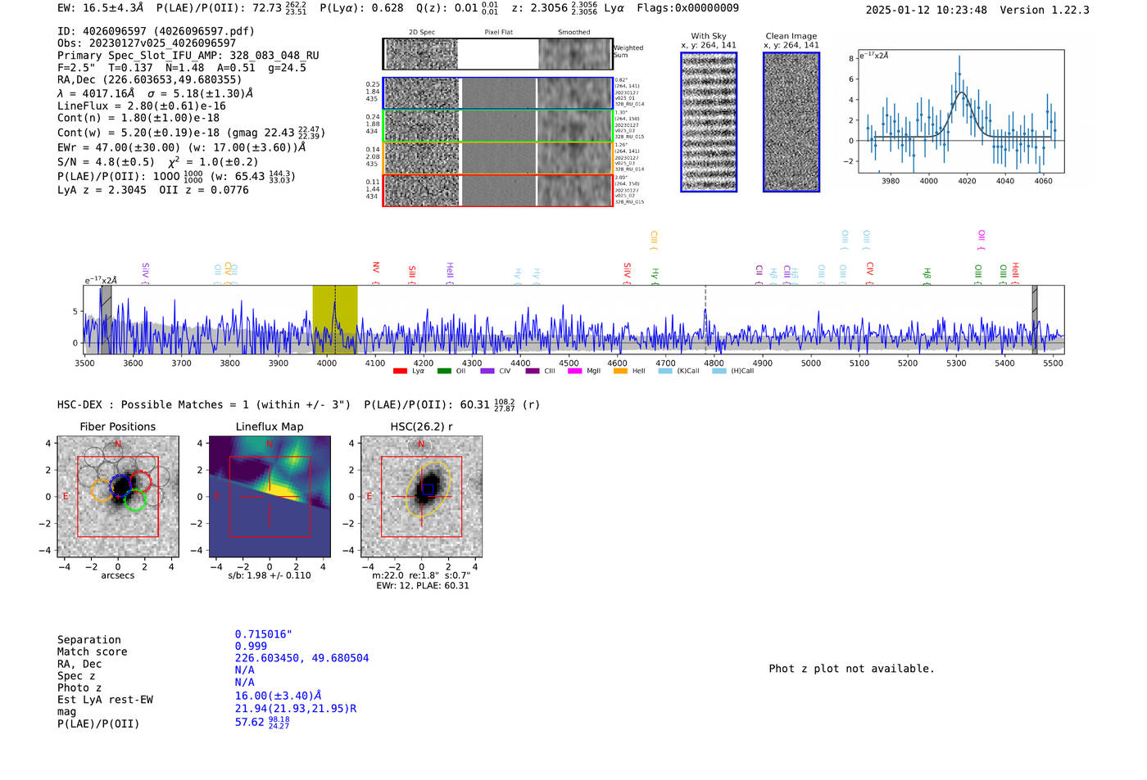Select the green-bordered fiber spectrum row
The image size is (1147, 780).
coord(497,126)
